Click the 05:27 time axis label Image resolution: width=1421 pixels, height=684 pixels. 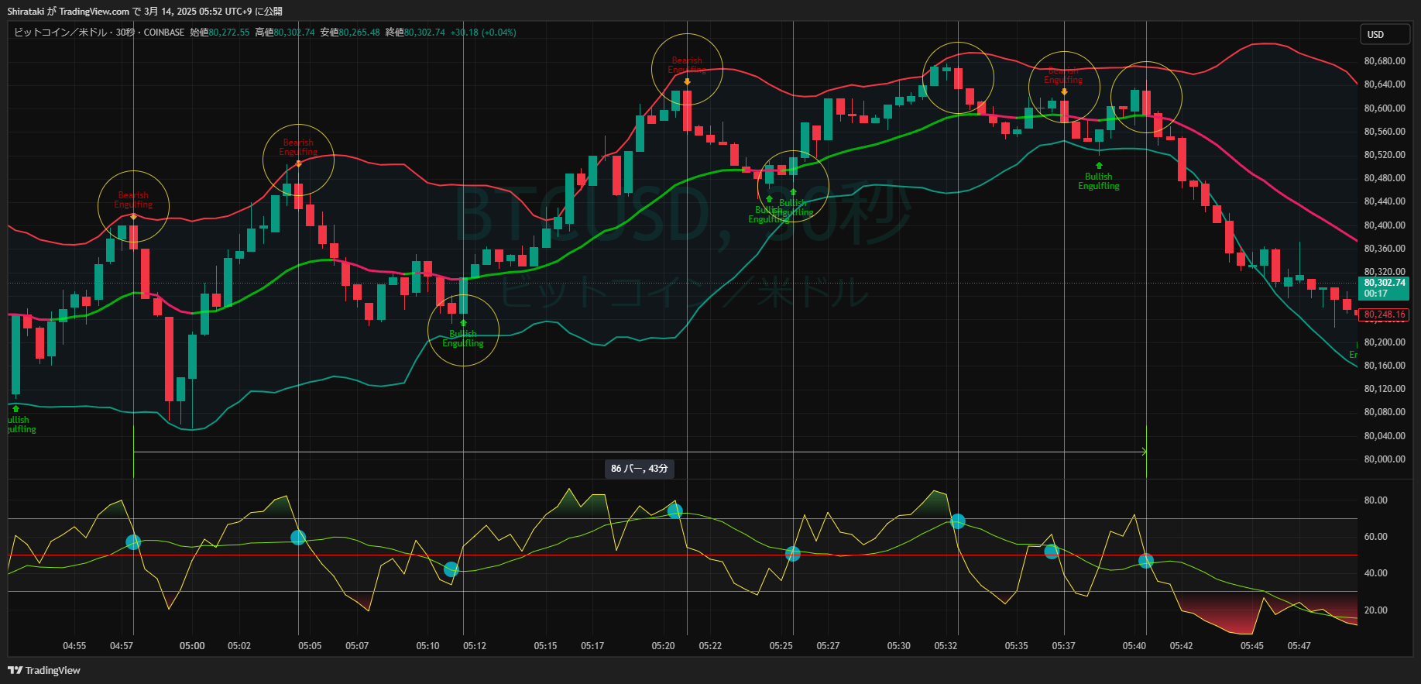[828, 646]
